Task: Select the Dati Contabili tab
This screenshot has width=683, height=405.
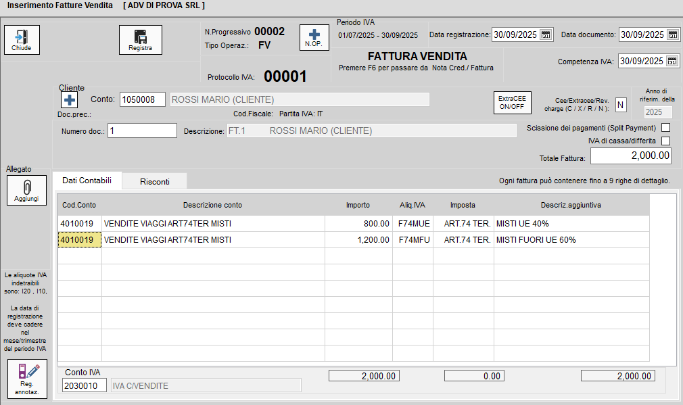Action: click(x=87, y=181)
